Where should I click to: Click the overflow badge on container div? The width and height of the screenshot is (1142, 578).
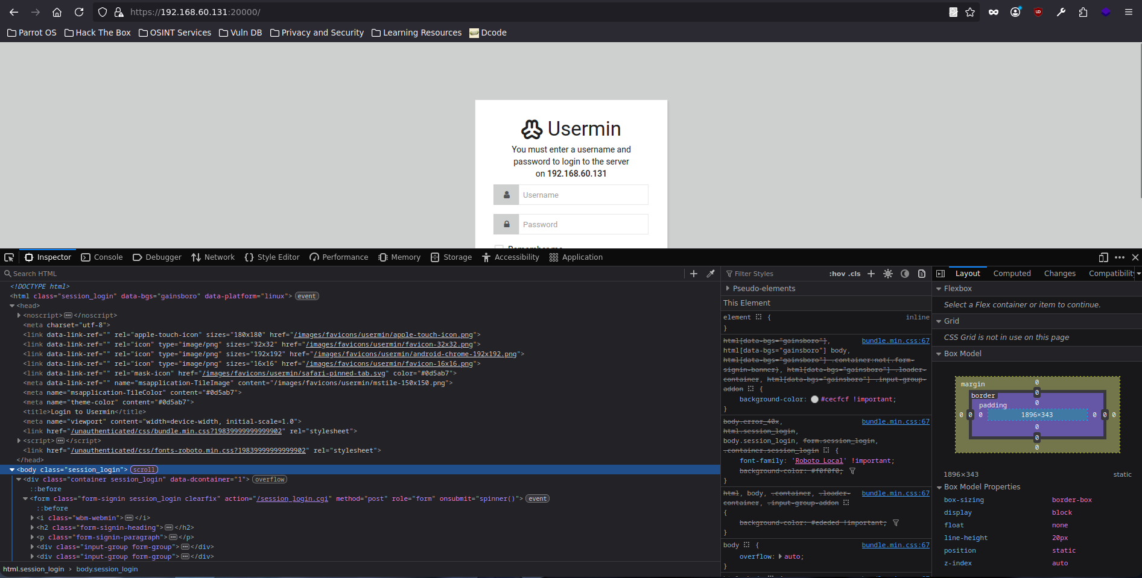coord(270,480)
